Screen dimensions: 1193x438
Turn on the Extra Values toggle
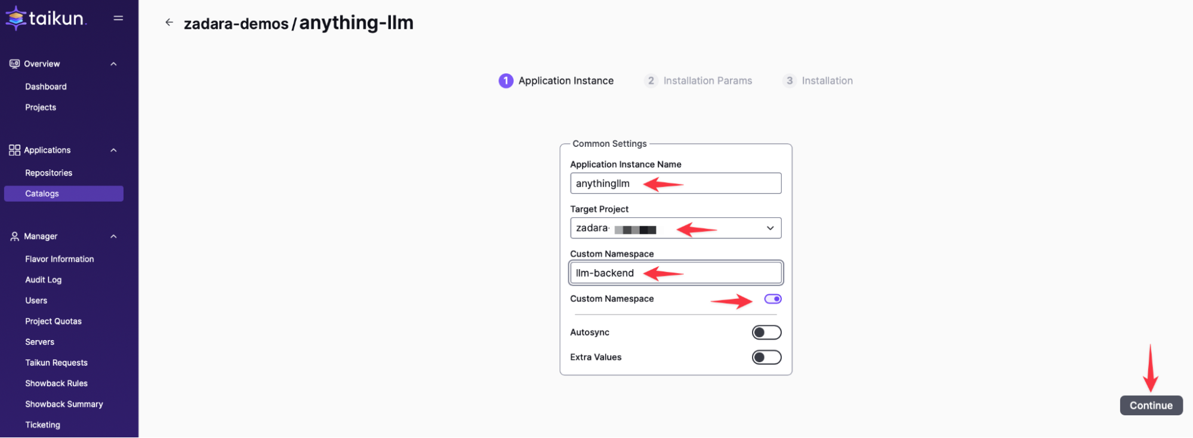click(766, 357)
